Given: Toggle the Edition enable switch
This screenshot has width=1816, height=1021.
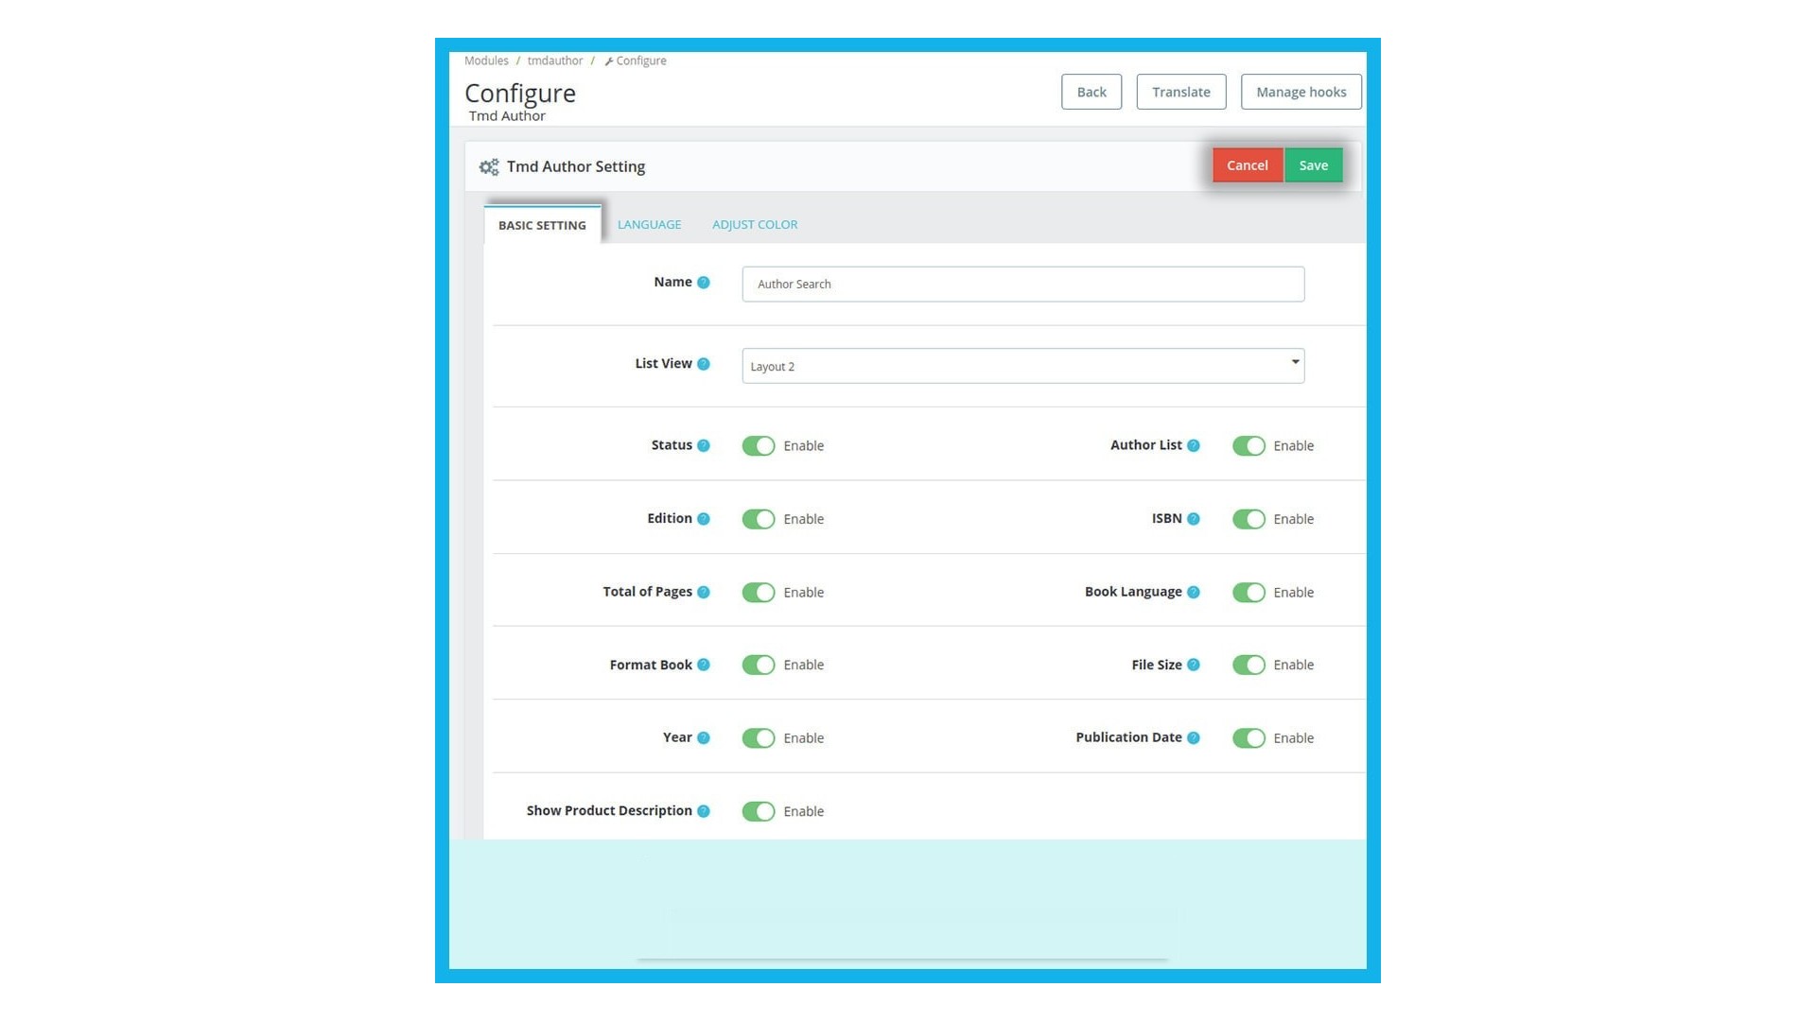Looking at the screenshot, I should pos(758,519).
